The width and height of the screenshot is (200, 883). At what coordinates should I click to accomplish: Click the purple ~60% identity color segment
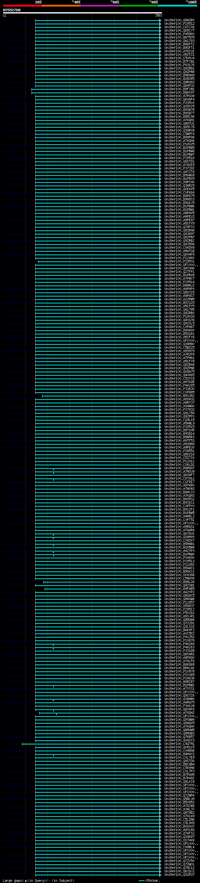[x=100, y=6]
